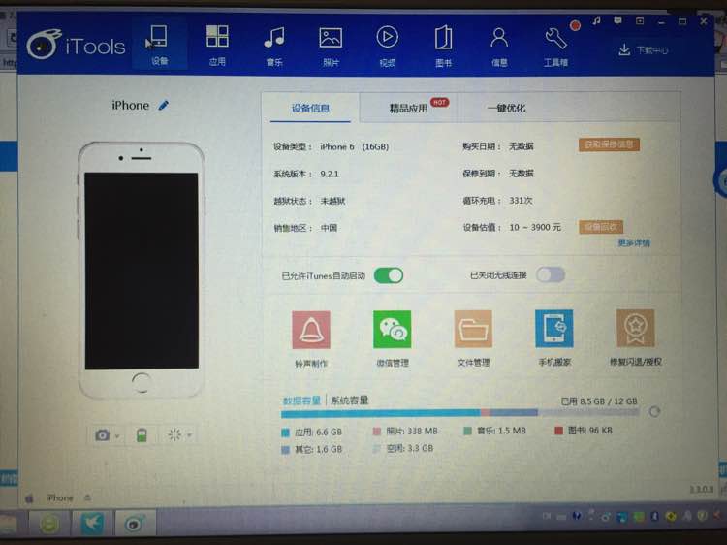727x545 pixels.
Task: Eject the iPhone in bottom status bar
Action: pyautogui.click(x=87, y=497)
